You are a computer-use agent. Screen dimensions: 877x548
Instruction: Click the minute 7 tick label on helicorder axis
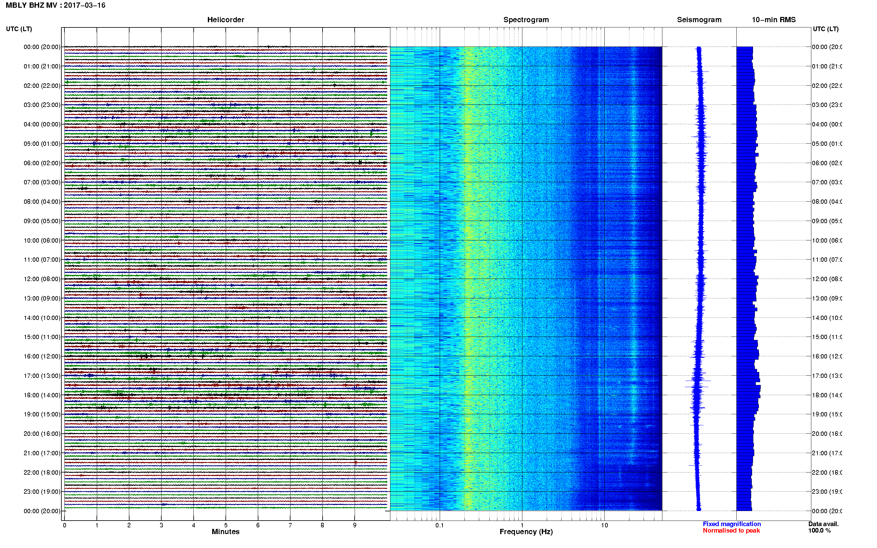coord(290,525)
